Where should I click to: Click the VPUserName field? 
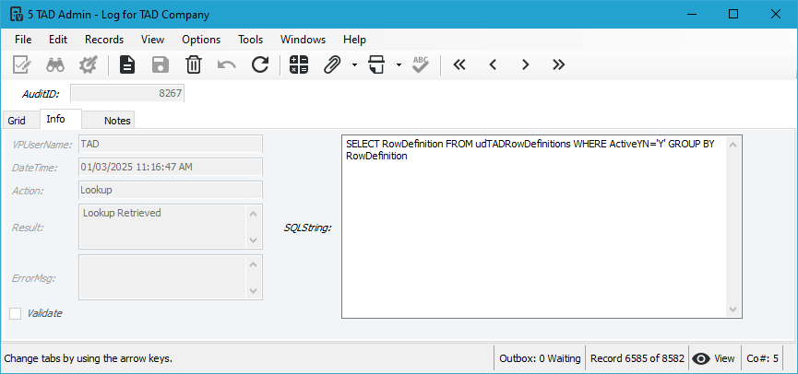click(x=171, y=144)
